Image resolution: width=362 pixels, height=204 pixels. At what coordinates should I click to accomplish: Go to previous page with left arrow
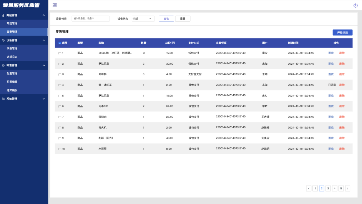[309, 189]
